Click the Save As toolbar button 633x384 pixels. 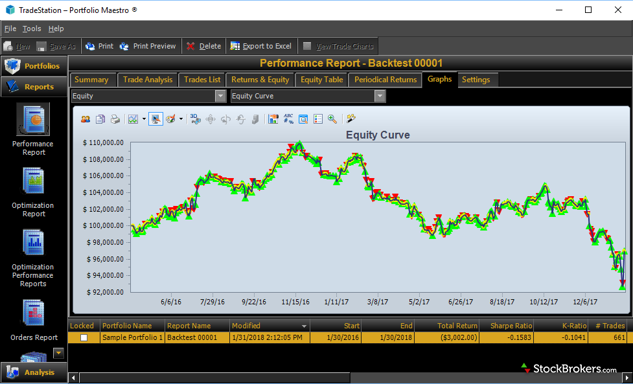(x=56, y=47)
